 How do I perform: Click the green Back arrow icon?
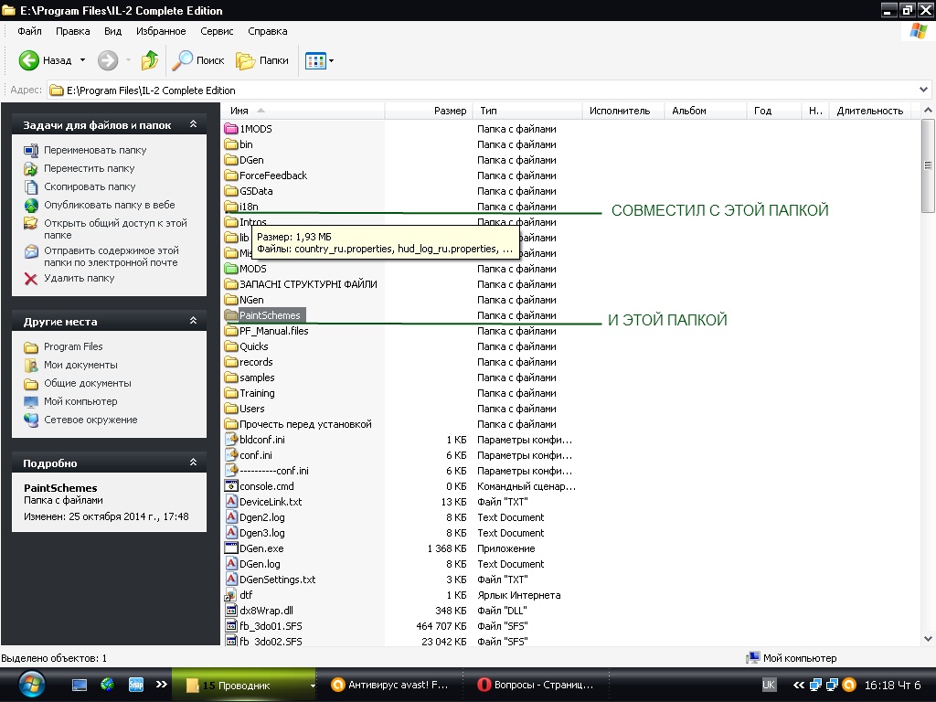29,60
